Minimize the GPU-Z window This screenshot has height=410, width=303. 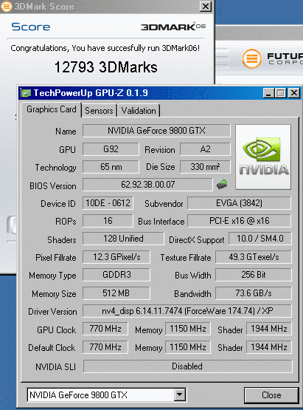(268, 93)
